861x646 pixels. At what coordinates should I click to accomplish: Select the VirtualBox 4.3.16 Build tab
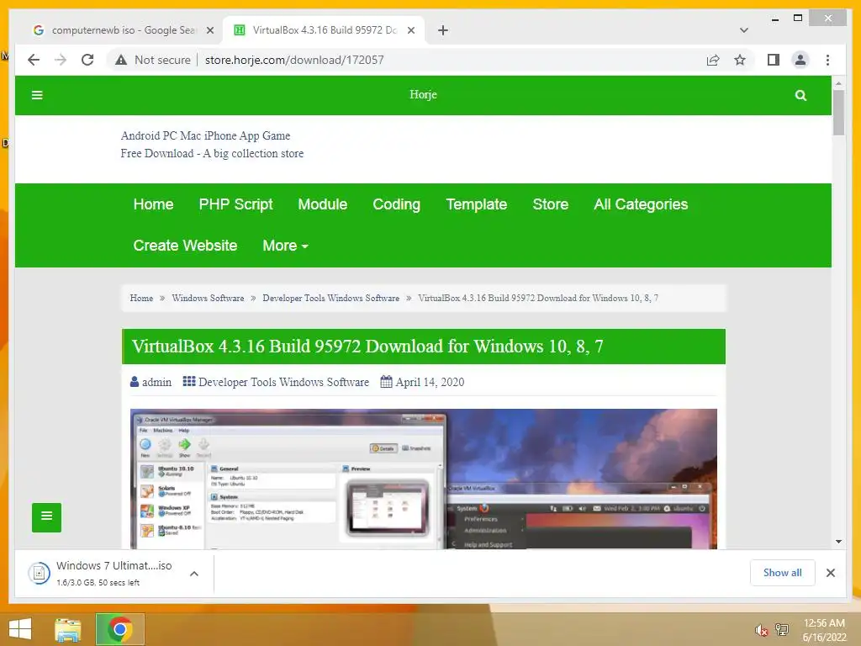[324, 30]
